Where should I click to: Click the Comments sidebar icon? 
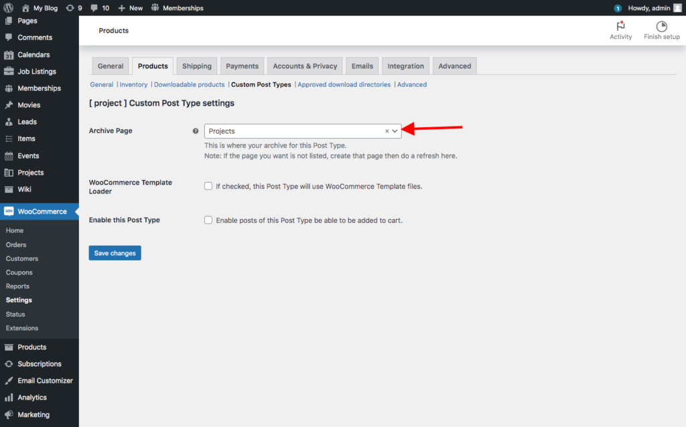coord(9,37)
